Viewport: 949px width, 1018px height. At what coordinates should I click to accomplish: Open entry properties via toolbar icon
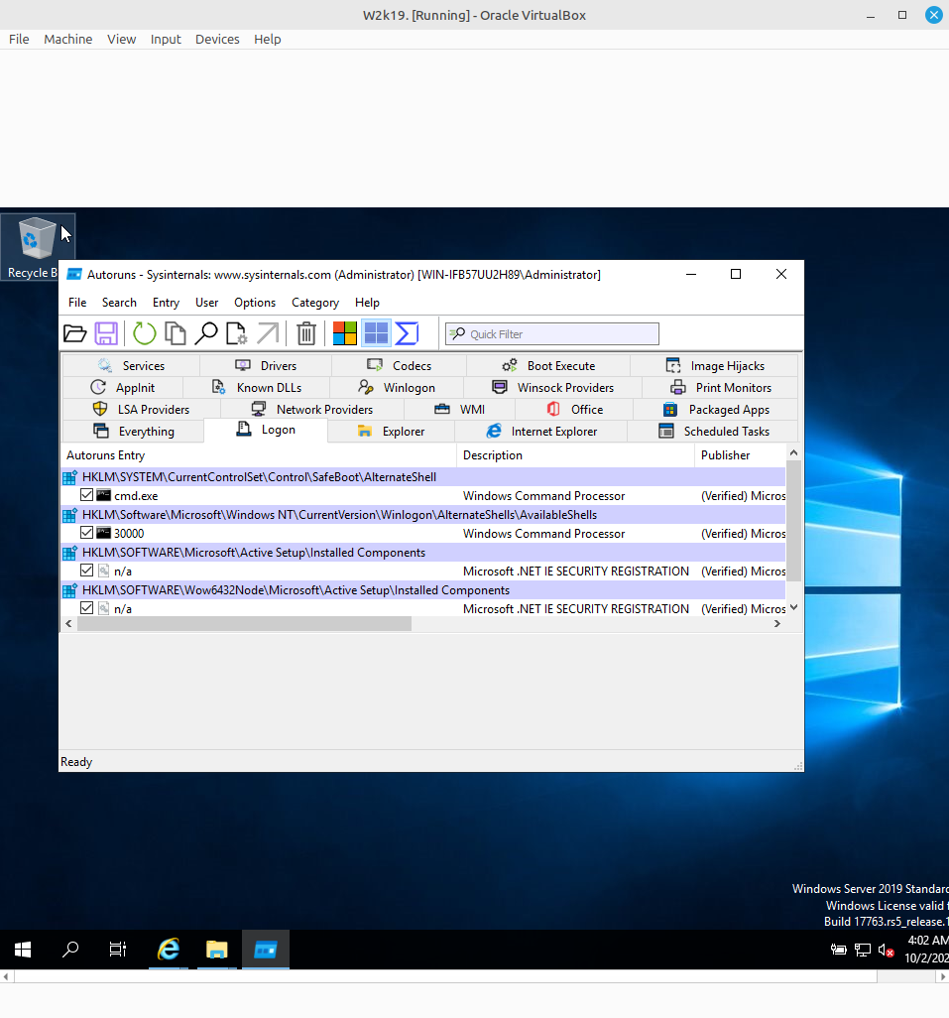pyautogui.click(x=237, y=333)
